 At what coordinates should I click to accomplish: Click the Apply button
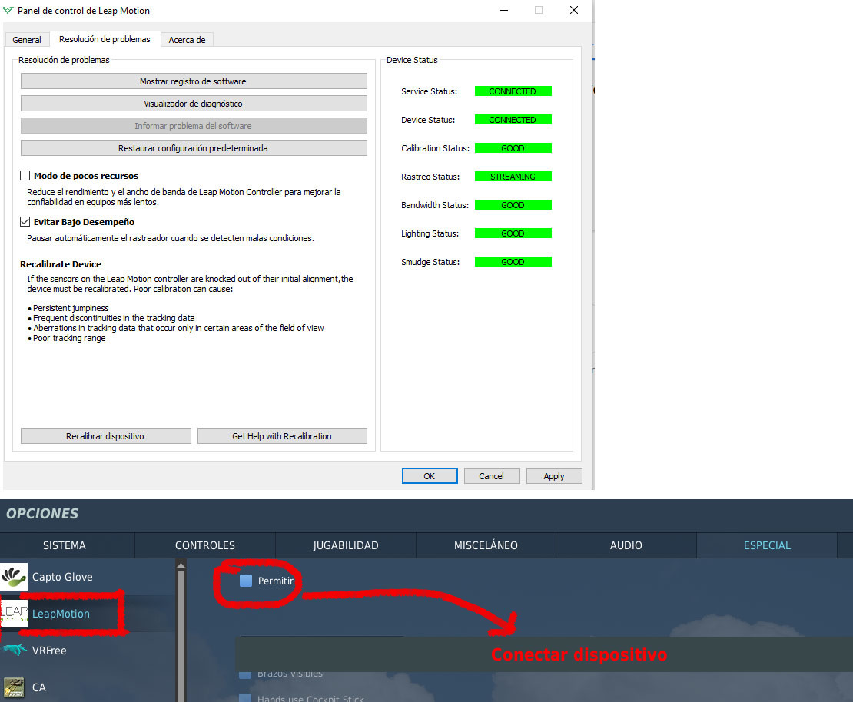point(554,475)
